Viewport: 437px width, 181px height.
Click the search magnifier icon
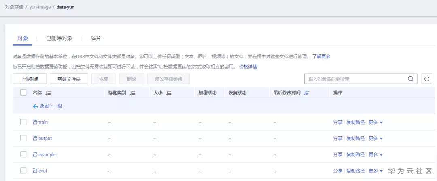point(411,79)
